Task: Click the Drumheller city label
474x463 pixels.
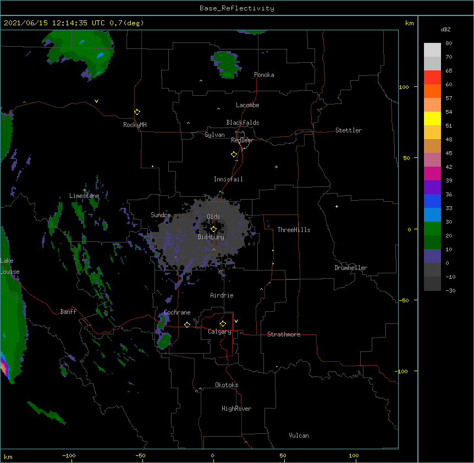Action: 351,268
